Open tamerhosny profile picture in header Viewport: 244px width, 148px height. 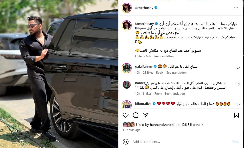click(x=127, y=8)
